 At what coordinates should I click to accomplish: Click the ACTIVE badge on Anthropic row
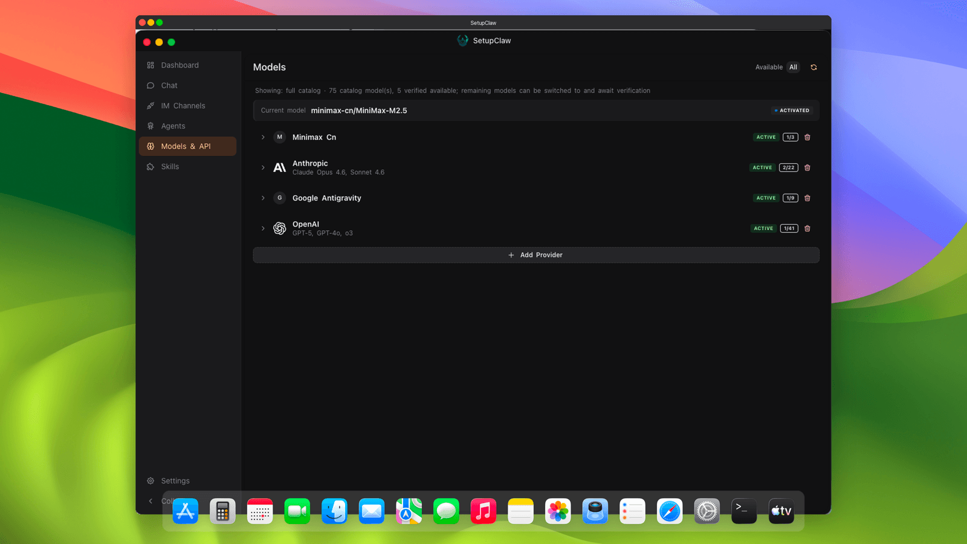(762, 167)
